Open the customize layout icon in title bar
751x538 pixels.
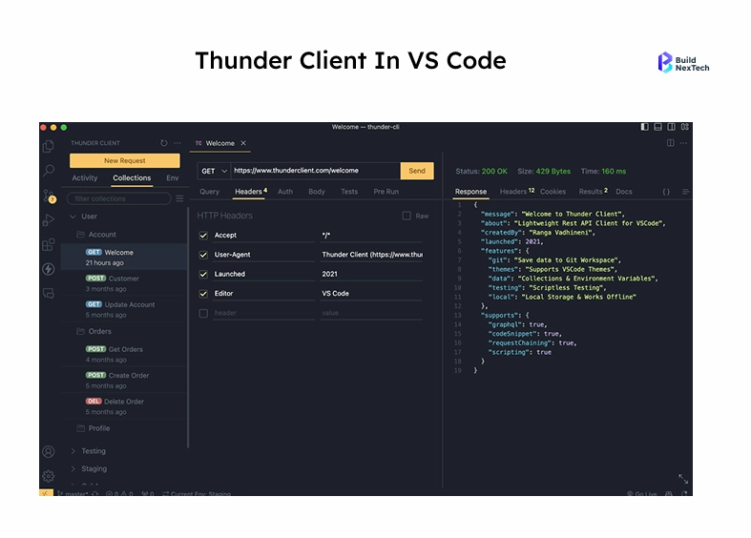[685, 127]
